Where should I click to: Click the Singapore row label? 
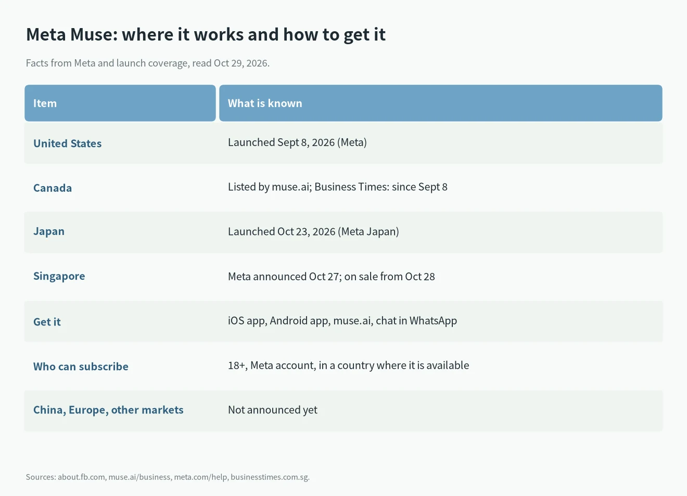(59, 277)
